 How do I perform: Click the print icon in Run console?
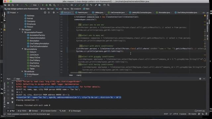tap(12, 99)
